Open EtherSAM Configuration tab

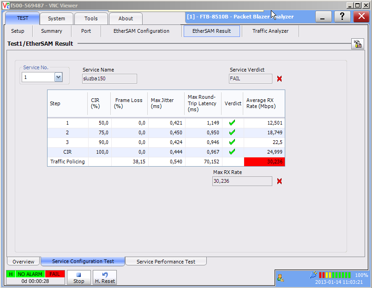141,31
